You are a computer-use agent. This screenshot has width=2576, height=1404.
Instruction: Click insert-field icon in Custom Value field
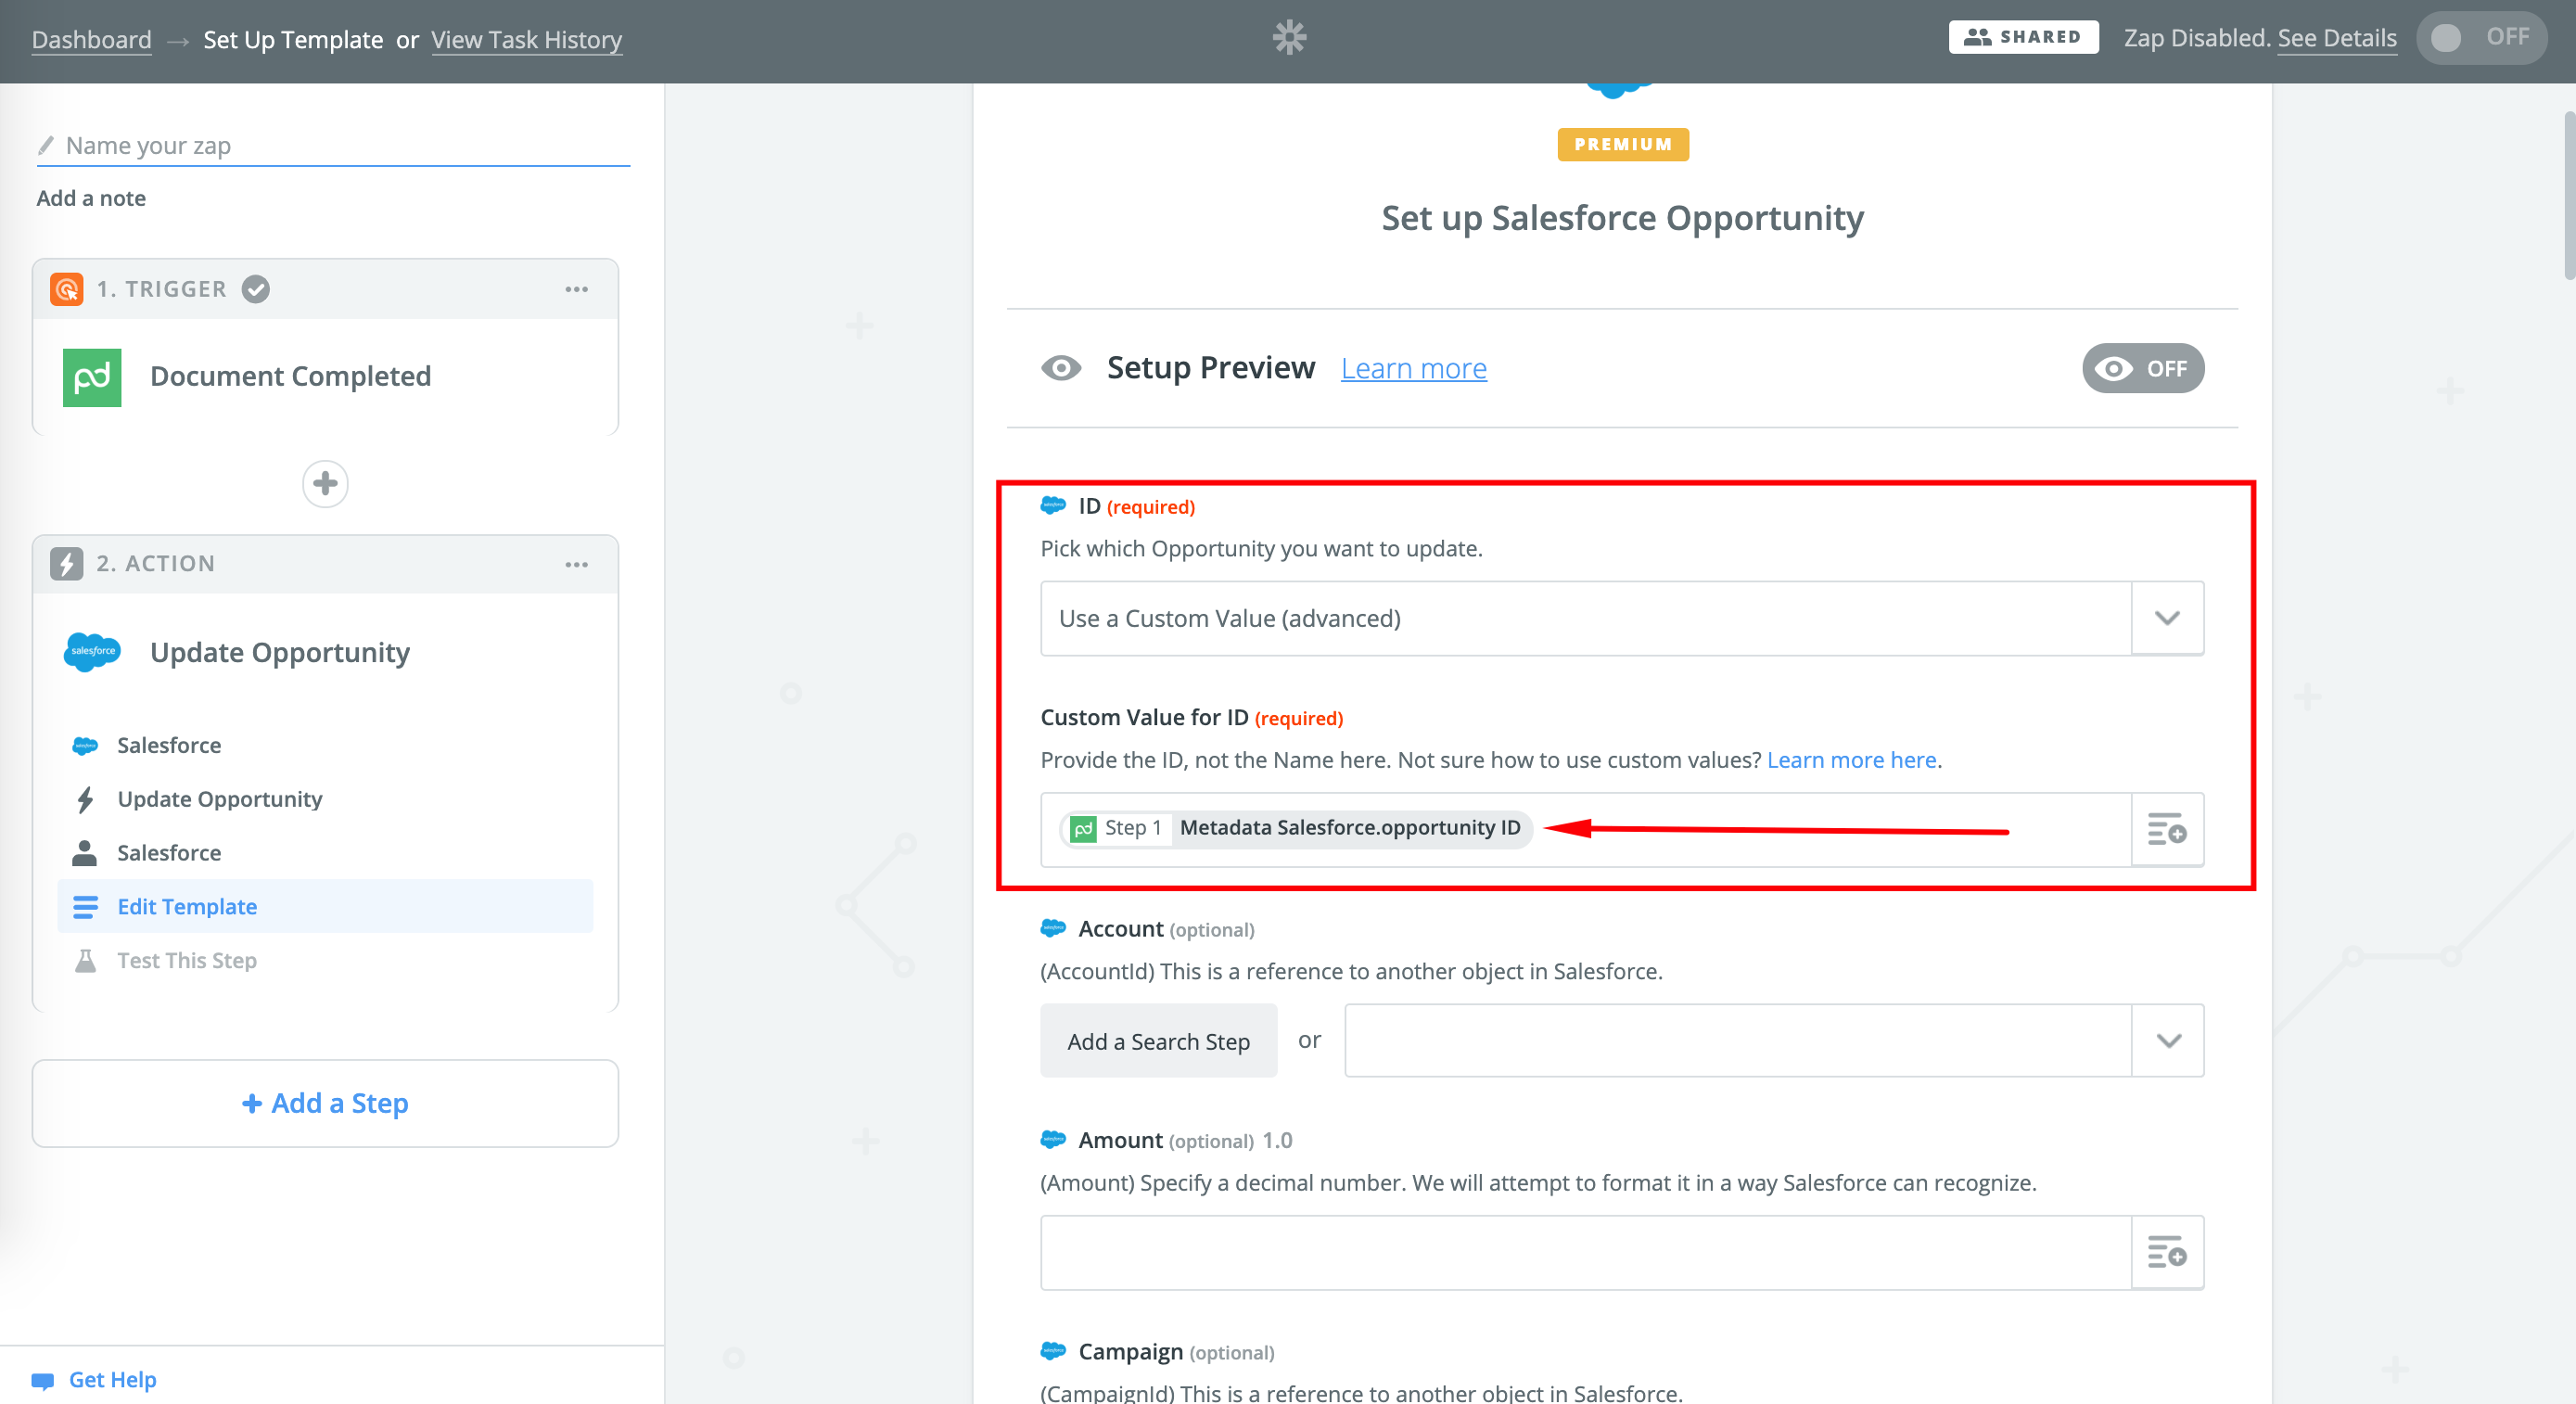(2166, 830)
